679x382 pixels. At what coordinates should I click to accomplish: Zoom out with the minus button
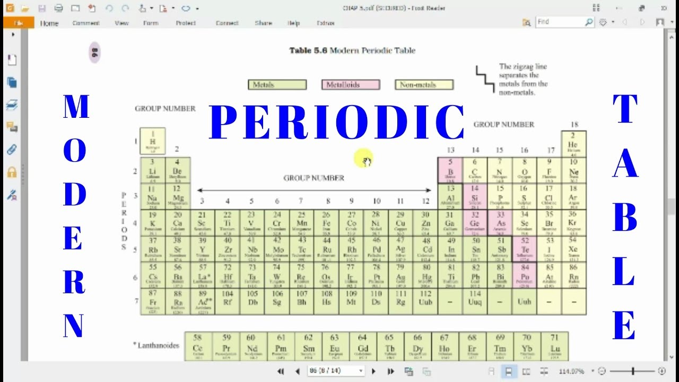coord(602,371)
